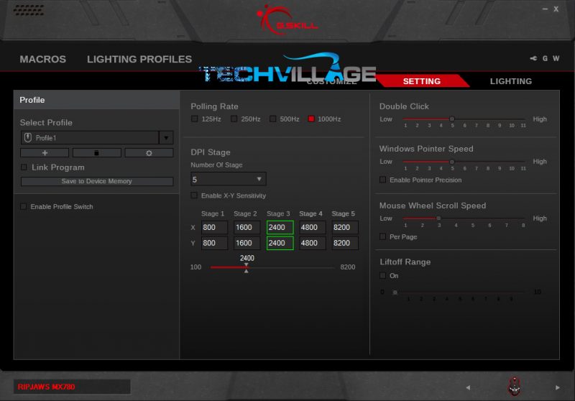Enable X-Y Sensitivity checkbox

click(x=194, y=195)
